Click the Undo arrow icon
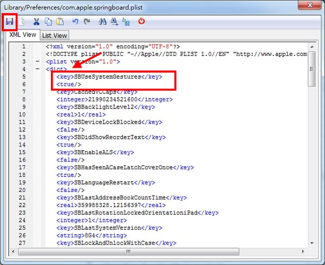 point(75,22)
